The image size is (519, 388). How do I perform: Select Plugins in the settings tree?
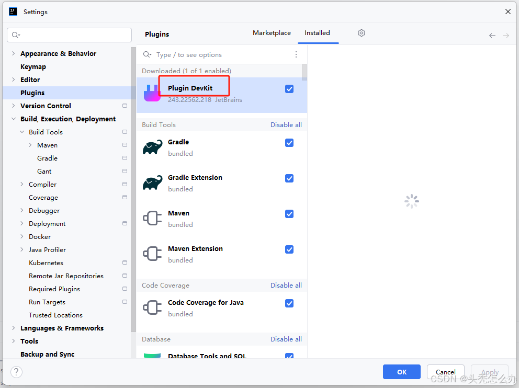(x=69, y=93)
